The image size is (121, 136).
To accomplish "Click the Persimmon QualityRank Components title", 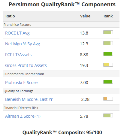I will click(x=62, y=5).
